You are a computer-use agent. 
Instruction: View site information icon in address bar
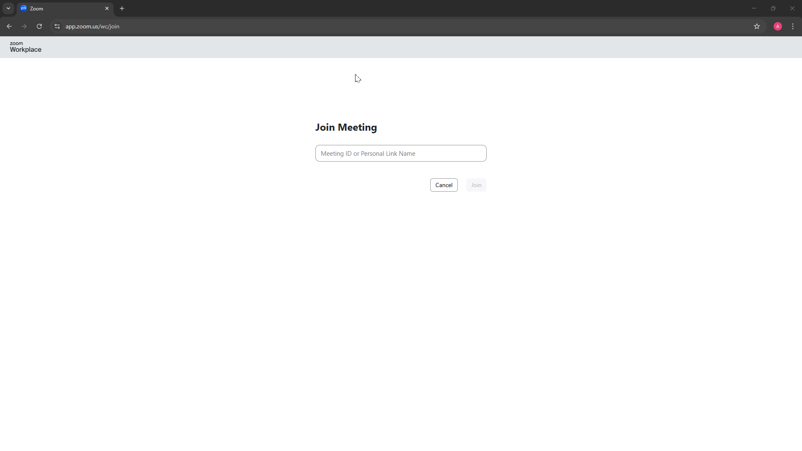[x=57, y=26]
